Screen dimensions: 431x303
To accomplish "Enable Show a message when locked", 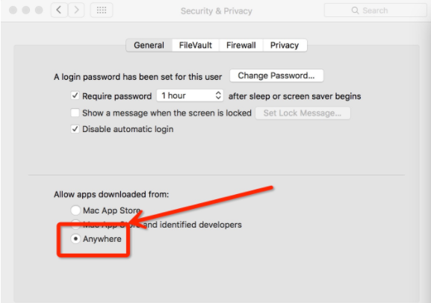I will coord(75,113).
